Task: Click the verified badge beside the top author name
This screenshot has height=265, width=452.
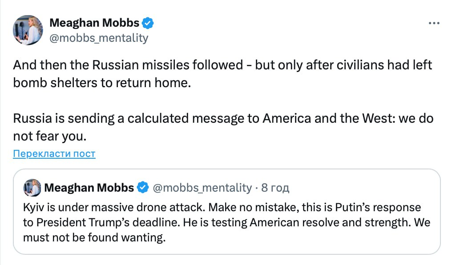Action: pos(148,22)
